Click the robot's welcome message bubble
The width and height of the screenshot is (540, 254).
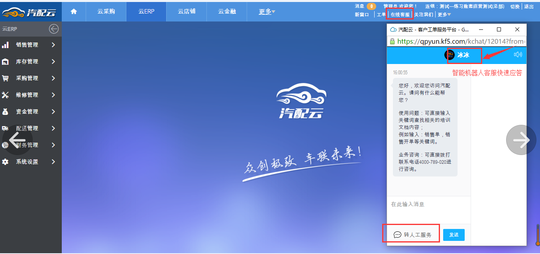(x=425, y=127)
